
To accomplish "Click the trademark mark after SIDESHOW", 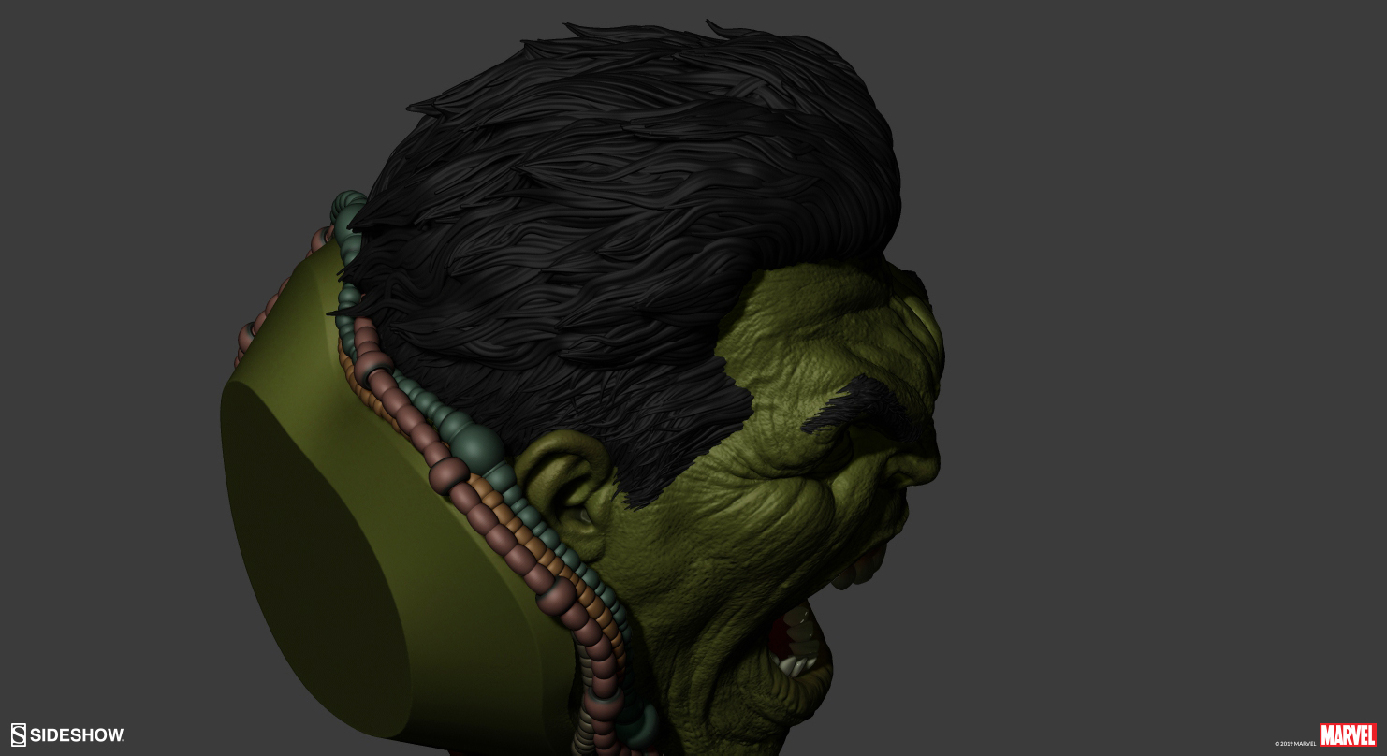I will (x=122, y=740).
